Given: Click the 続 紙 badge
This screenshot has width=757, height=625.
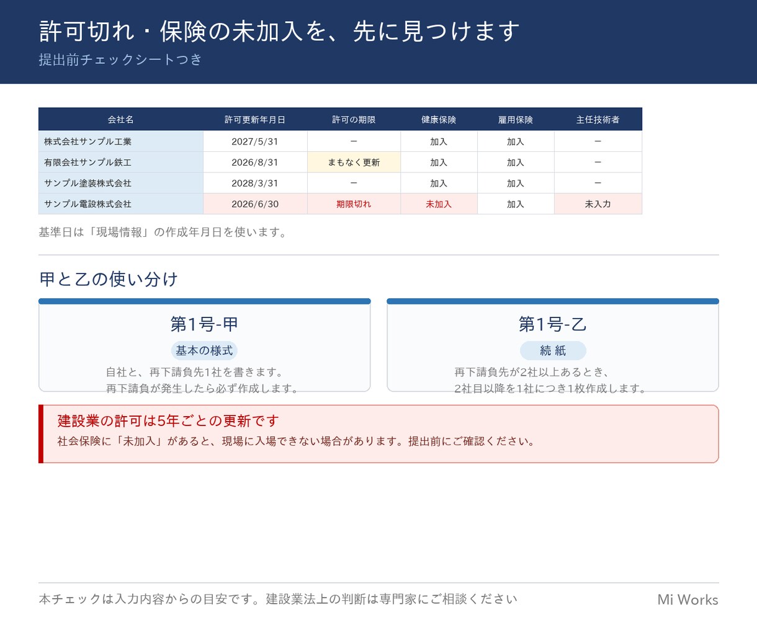Looking at the screenshot, I should pyautogui.click(x=553, y=350).
